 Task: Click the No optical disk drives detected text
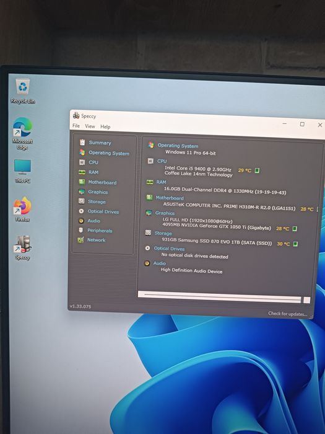(x=194, y=255)
